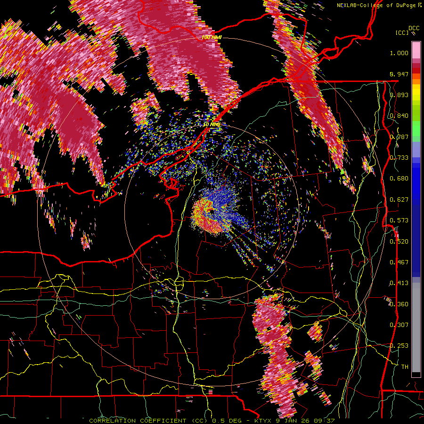Click the 09:37 timestamp
Viewport: 424px width, 424px height.
point(324,421)
